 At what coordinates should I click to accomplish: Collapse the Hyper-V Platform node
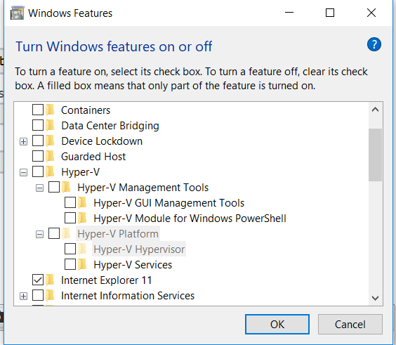click(39, 234)
